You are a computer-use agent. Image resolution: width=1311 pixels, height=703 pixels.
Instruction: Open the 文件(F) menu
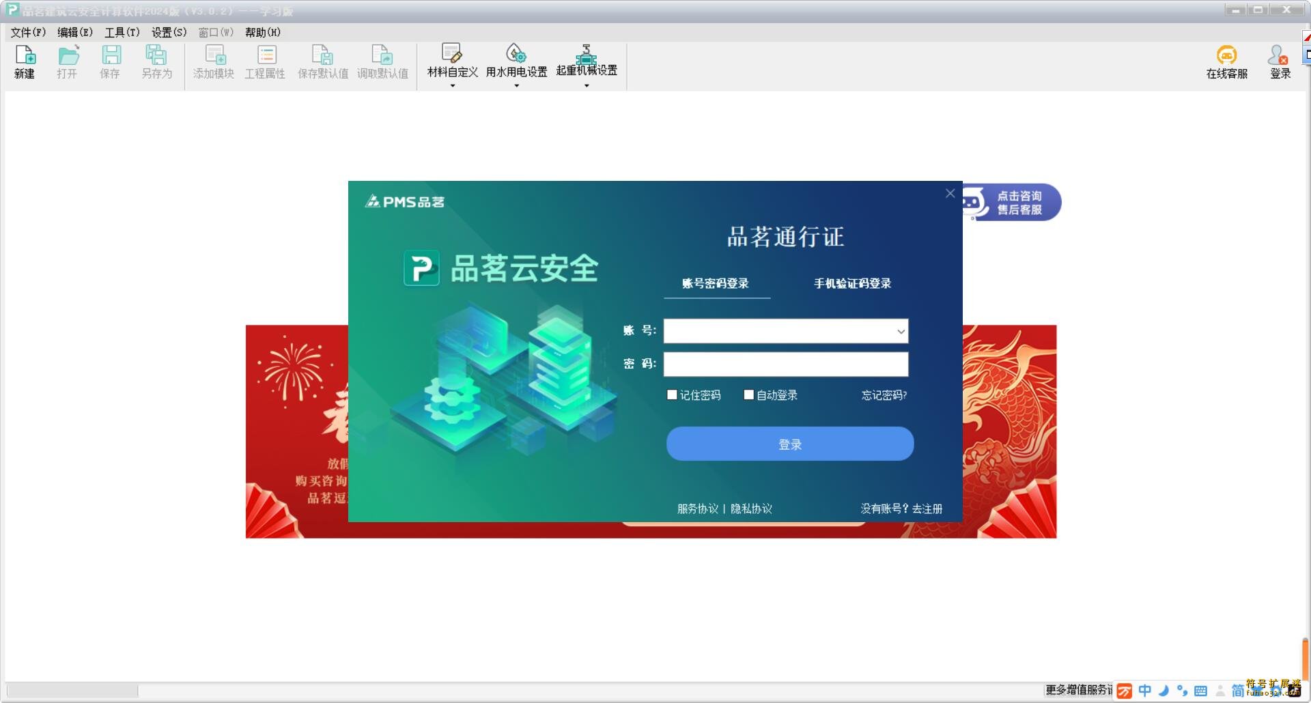28,32
